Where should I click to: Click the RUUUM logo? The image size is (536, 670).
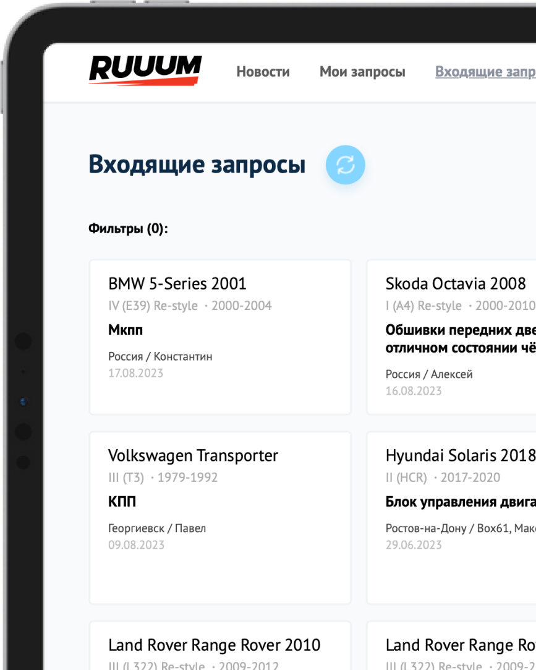(x=145, y=71)
